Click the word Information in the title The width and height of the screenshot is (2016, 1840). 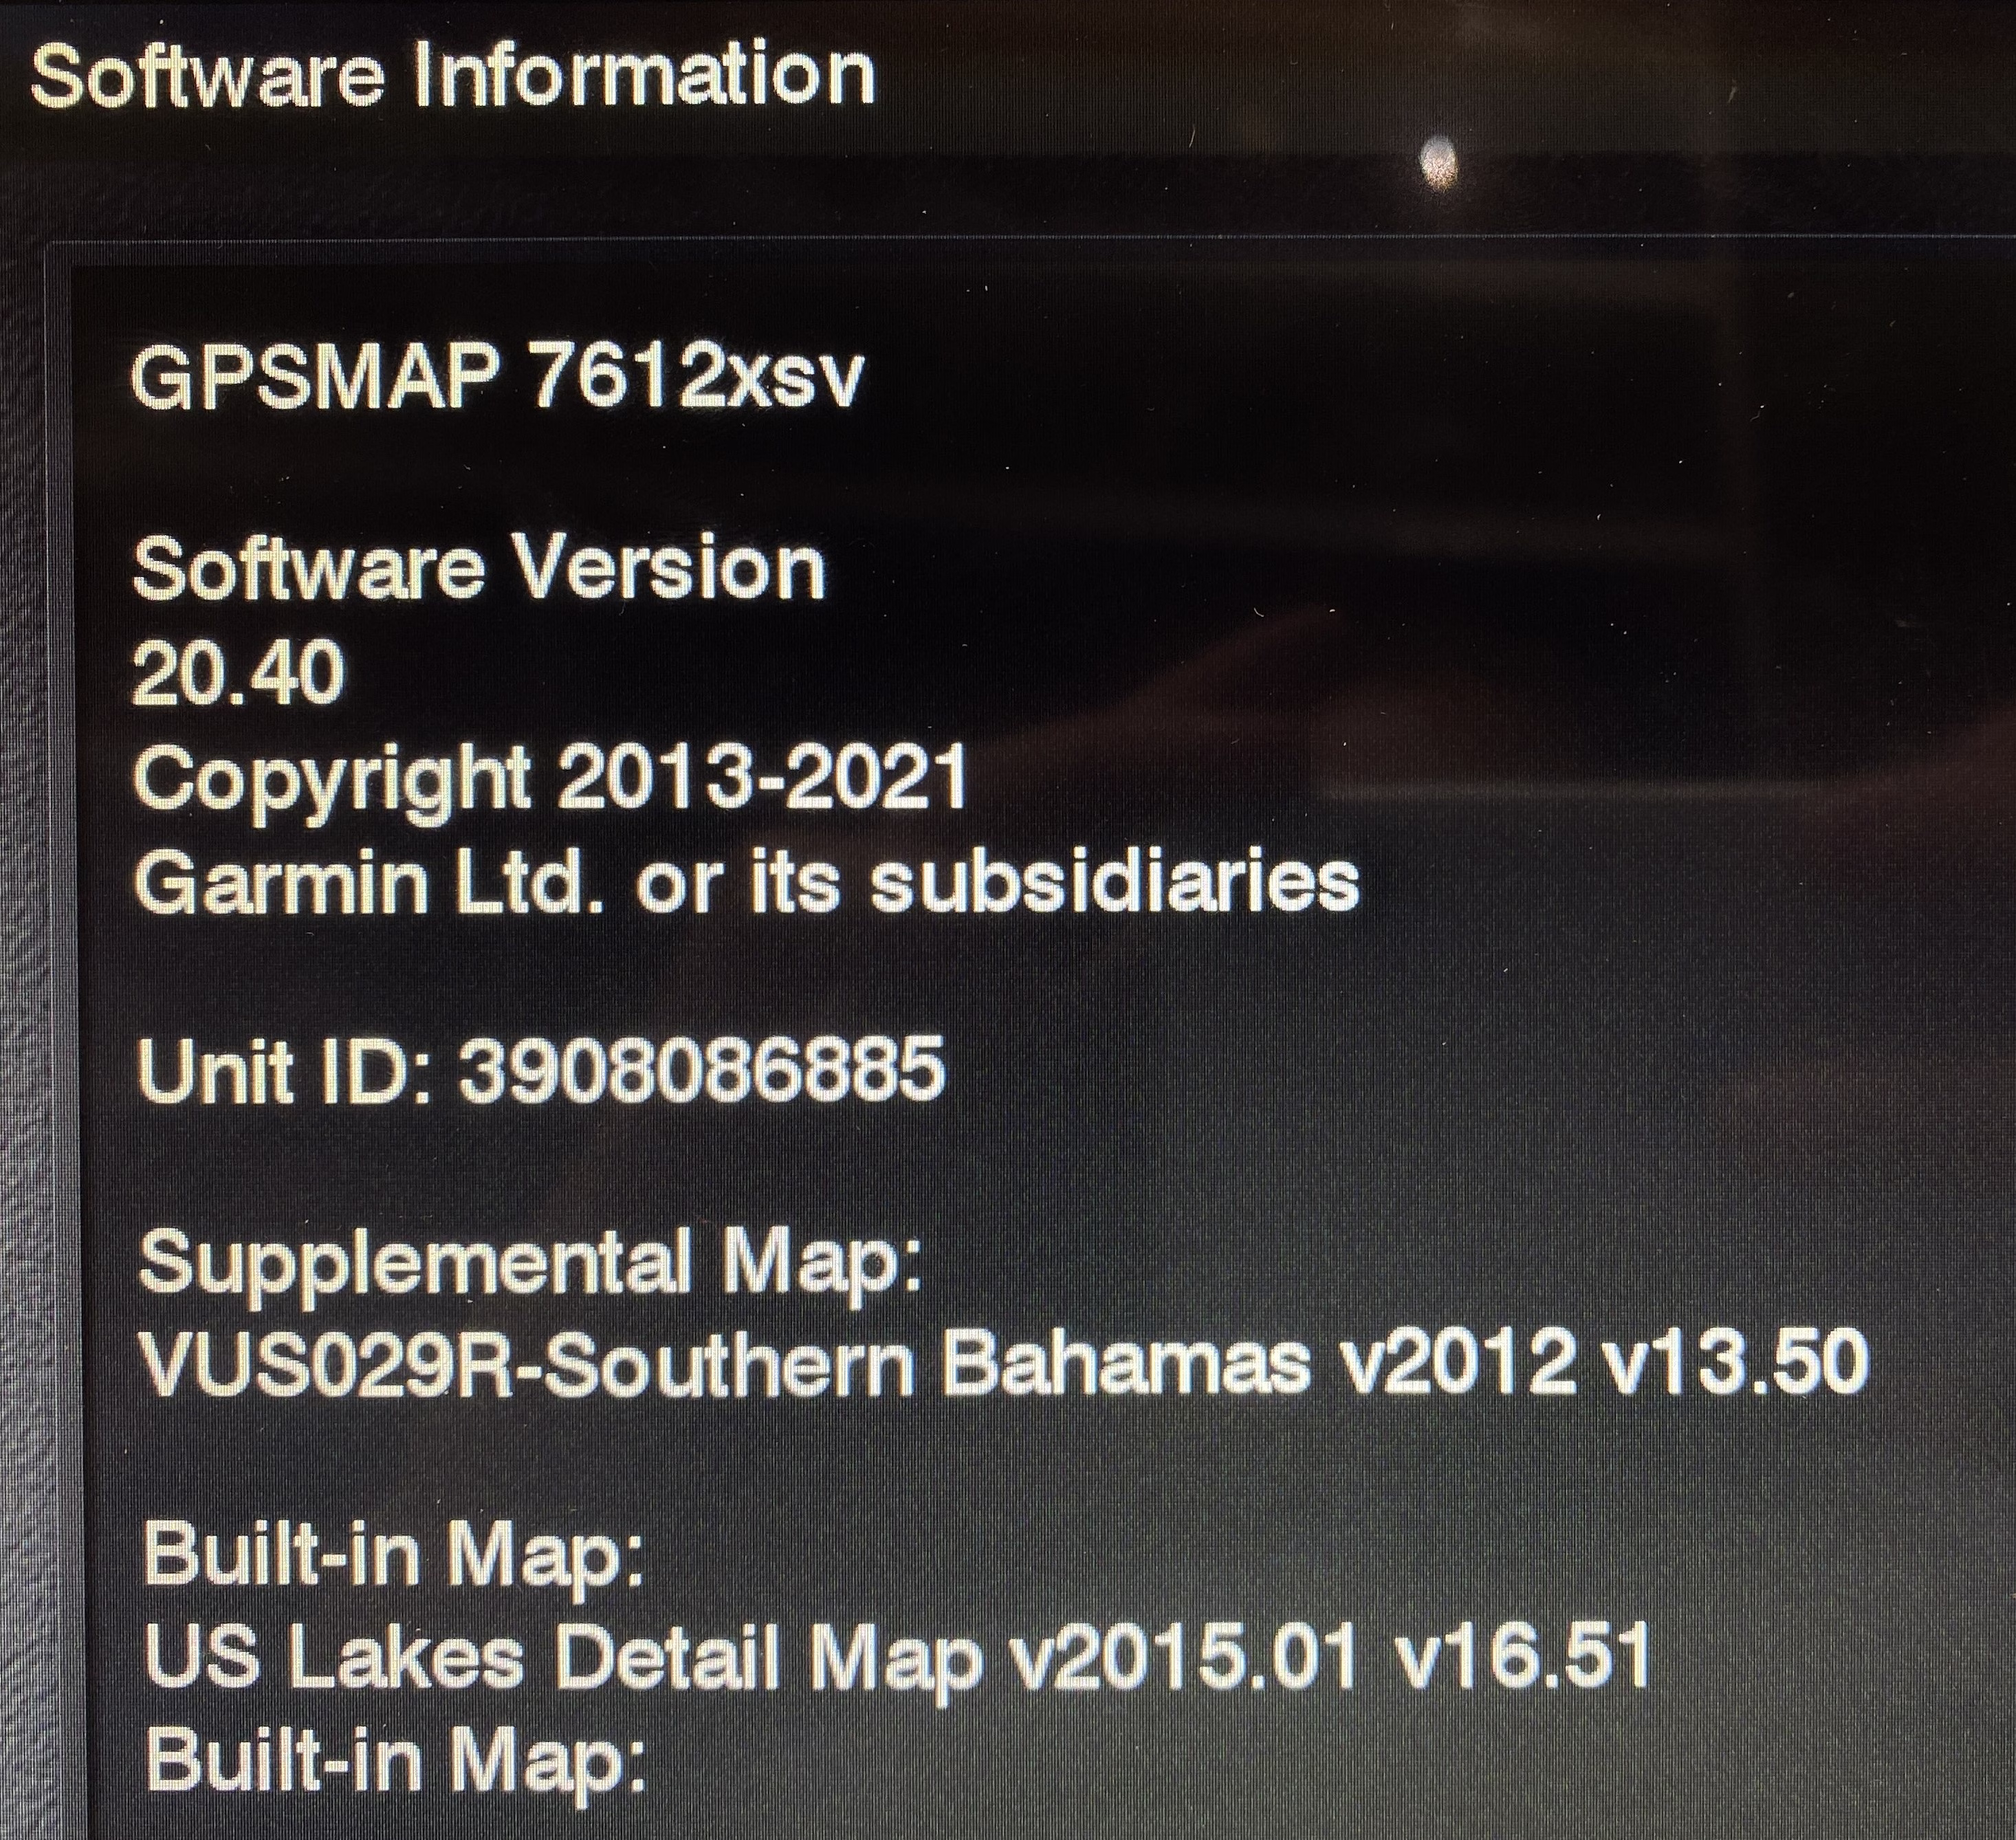point(645,75)
